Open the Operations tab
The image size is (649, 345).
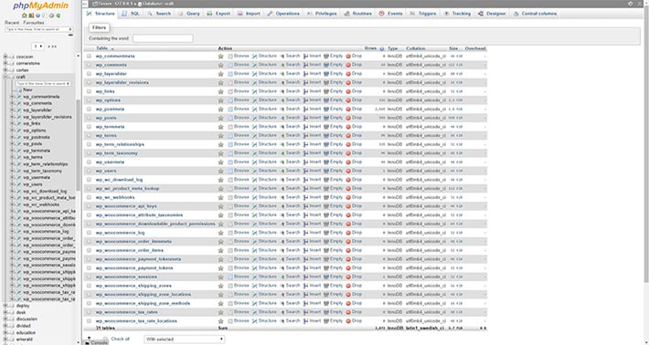(x=283, y=14)
